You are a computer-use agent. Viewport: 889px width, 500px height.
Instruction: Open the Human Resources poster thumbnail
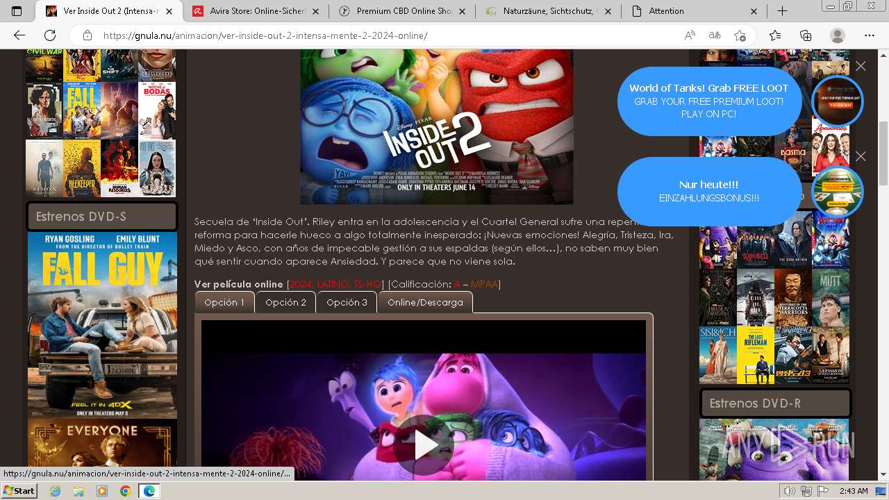pyautogui.click(x=119, y=169)
